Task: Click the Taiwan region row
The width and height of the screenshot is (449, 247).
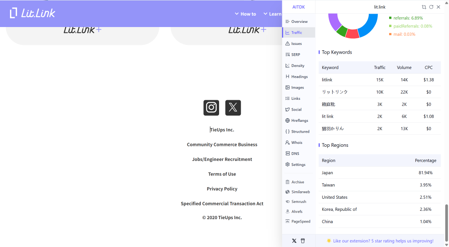Action: (380, 185)
